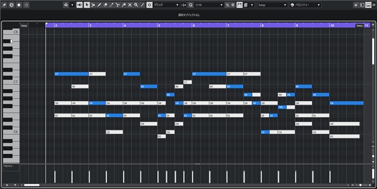Toggle Show Part Borders button

coord(239,5)
